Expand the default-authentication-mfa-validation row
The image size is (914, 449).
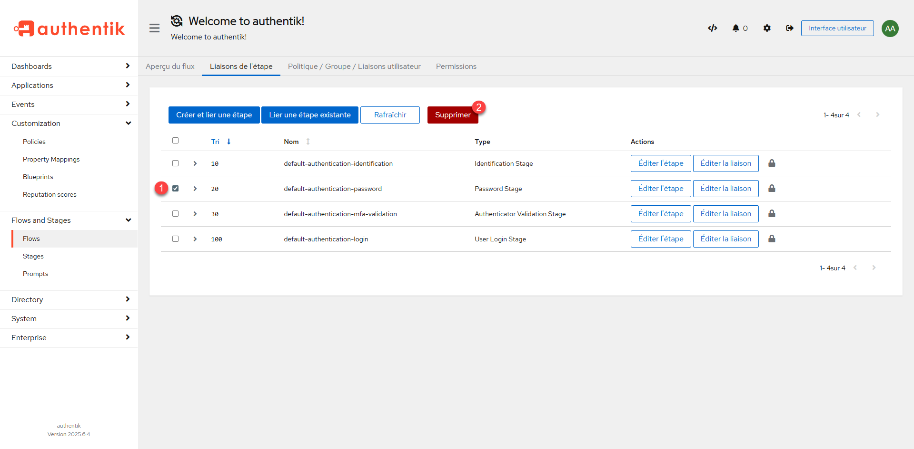[195, 214]
